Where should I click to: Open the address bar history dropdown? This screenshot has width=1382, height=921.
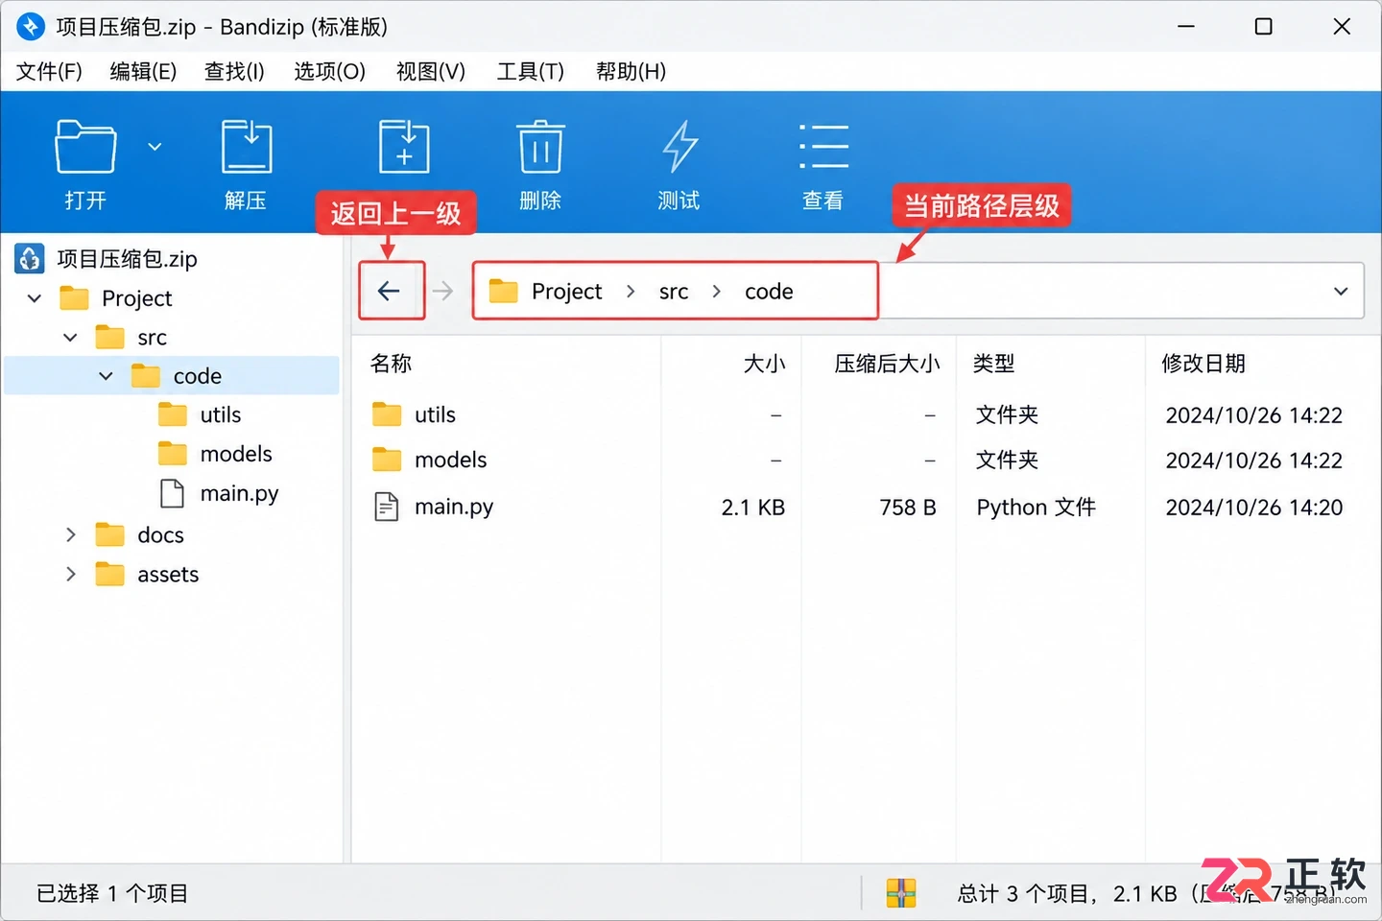(x=1341, y=291)
